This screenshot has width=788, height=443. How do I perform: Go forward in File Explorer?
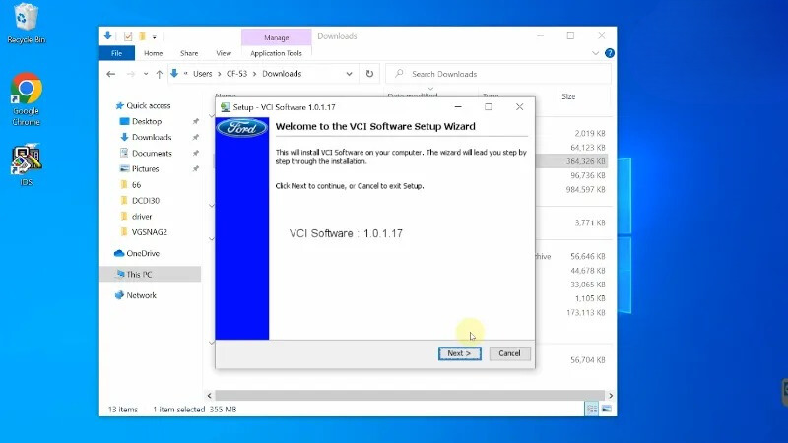click(131, 74)
